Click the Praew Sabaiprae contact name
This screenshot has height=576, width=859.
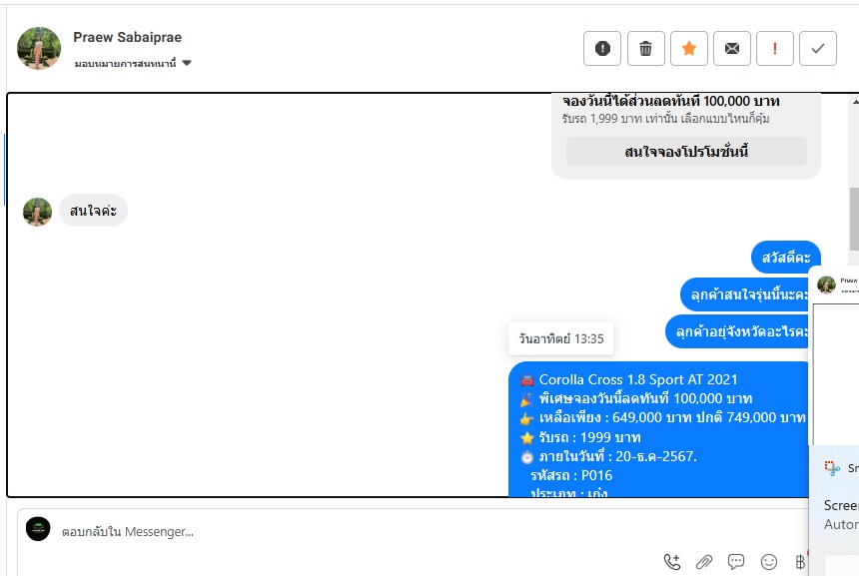tap(127, 37)
